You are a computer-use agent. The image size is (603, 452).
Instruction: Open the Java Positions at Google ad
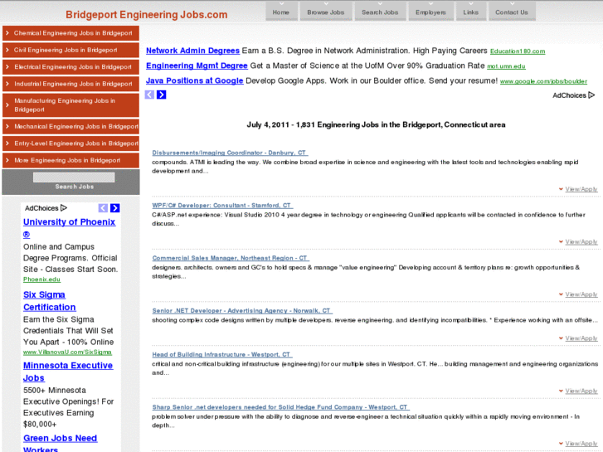coord(195,80)
